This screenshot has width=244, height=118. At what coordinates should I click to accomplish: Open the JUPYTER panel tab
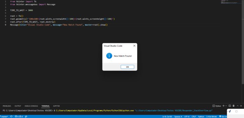[56, 106]
